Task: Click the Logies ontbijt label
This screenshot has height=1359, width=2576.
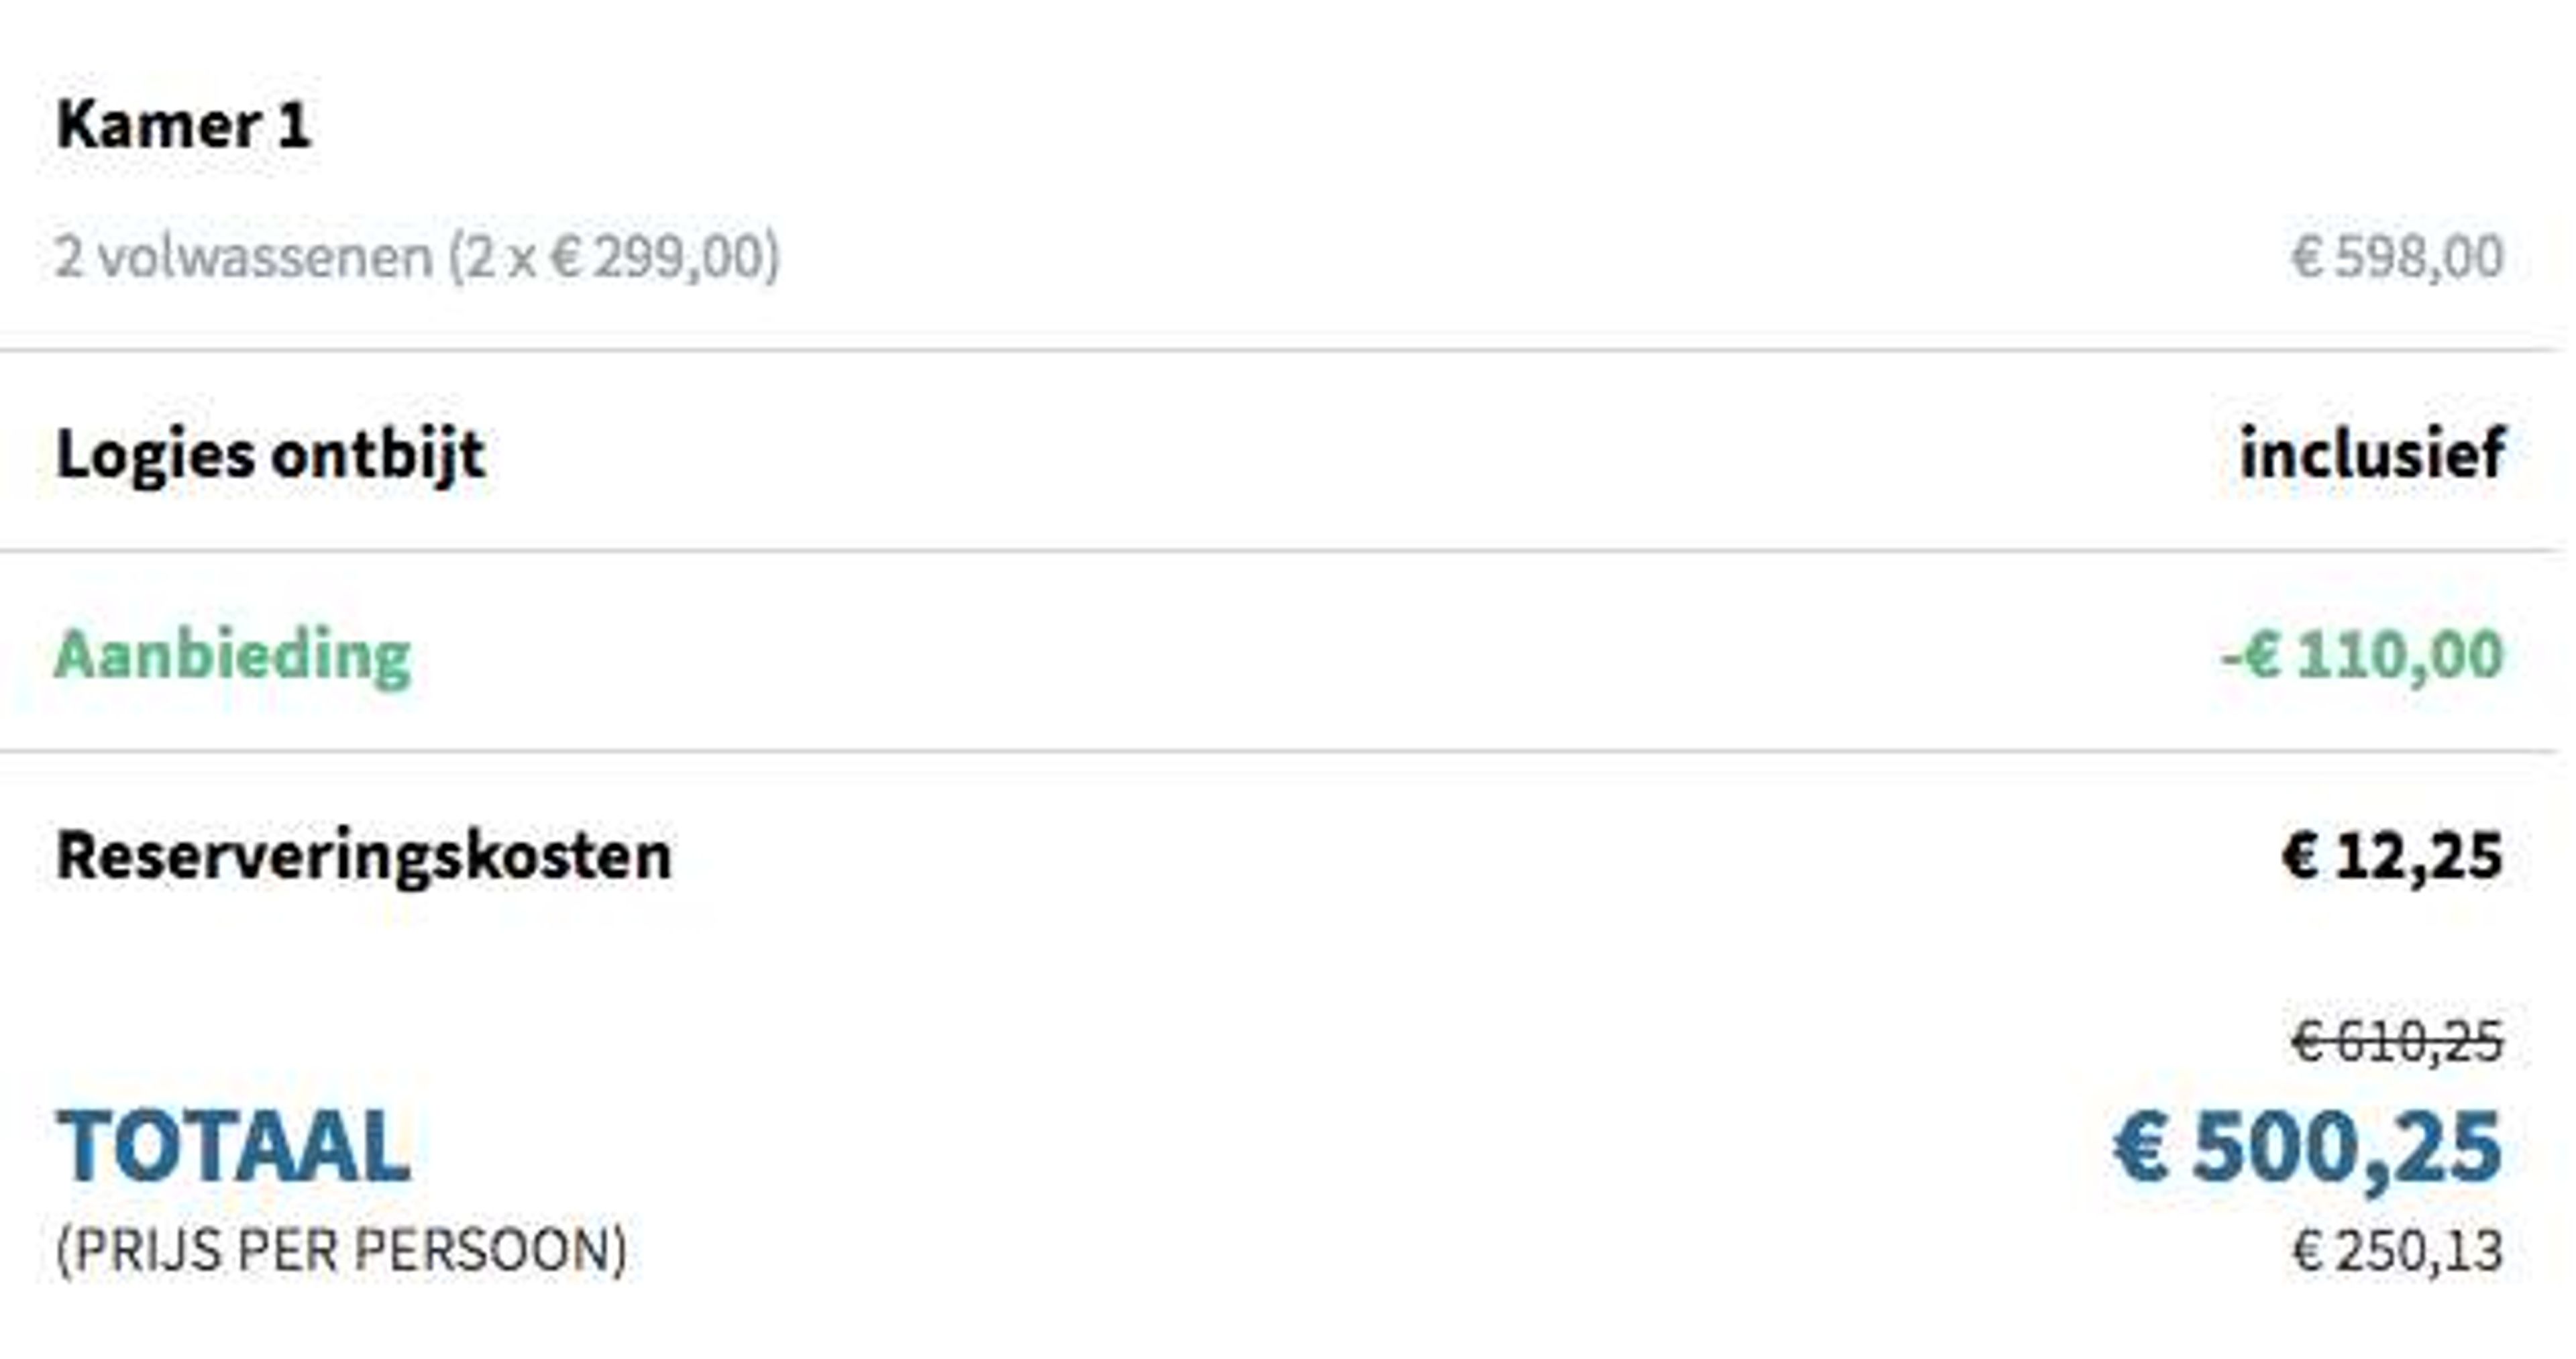Action: (270, 455)
